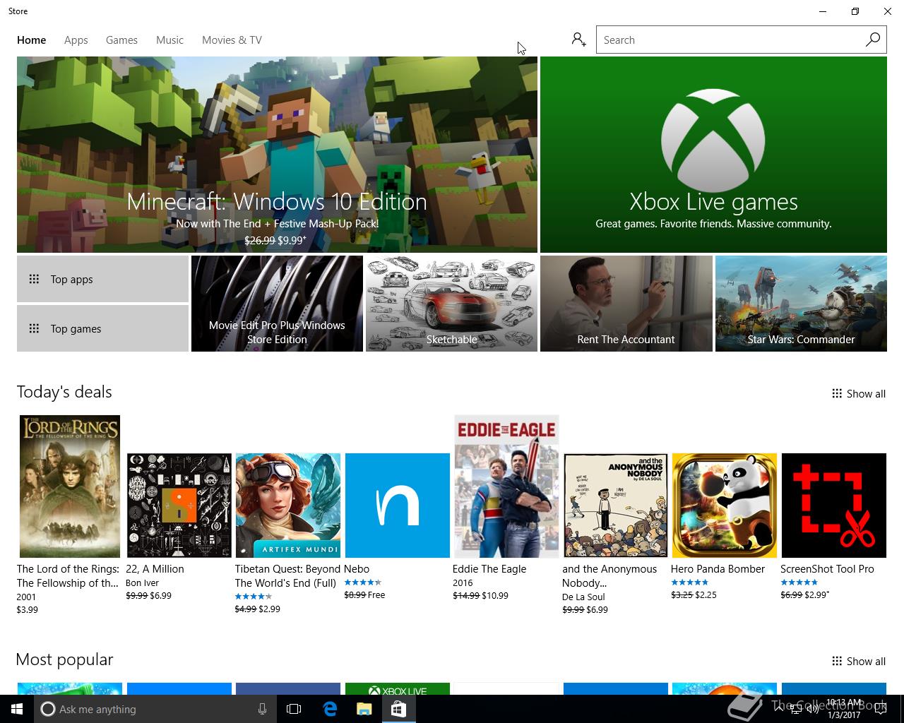Show all Most popular items
The width and height of the screenshot is (904, 723).
[x=858, y=662]
